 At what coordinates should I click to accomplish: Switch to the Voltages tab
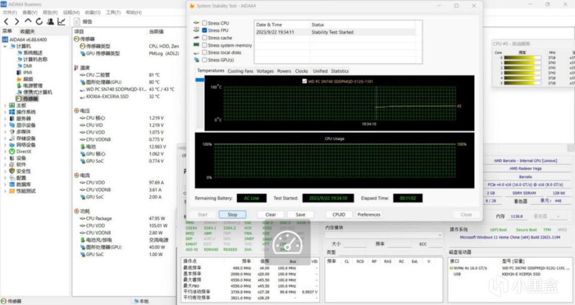pyautogui.click(x=265, y=71)
